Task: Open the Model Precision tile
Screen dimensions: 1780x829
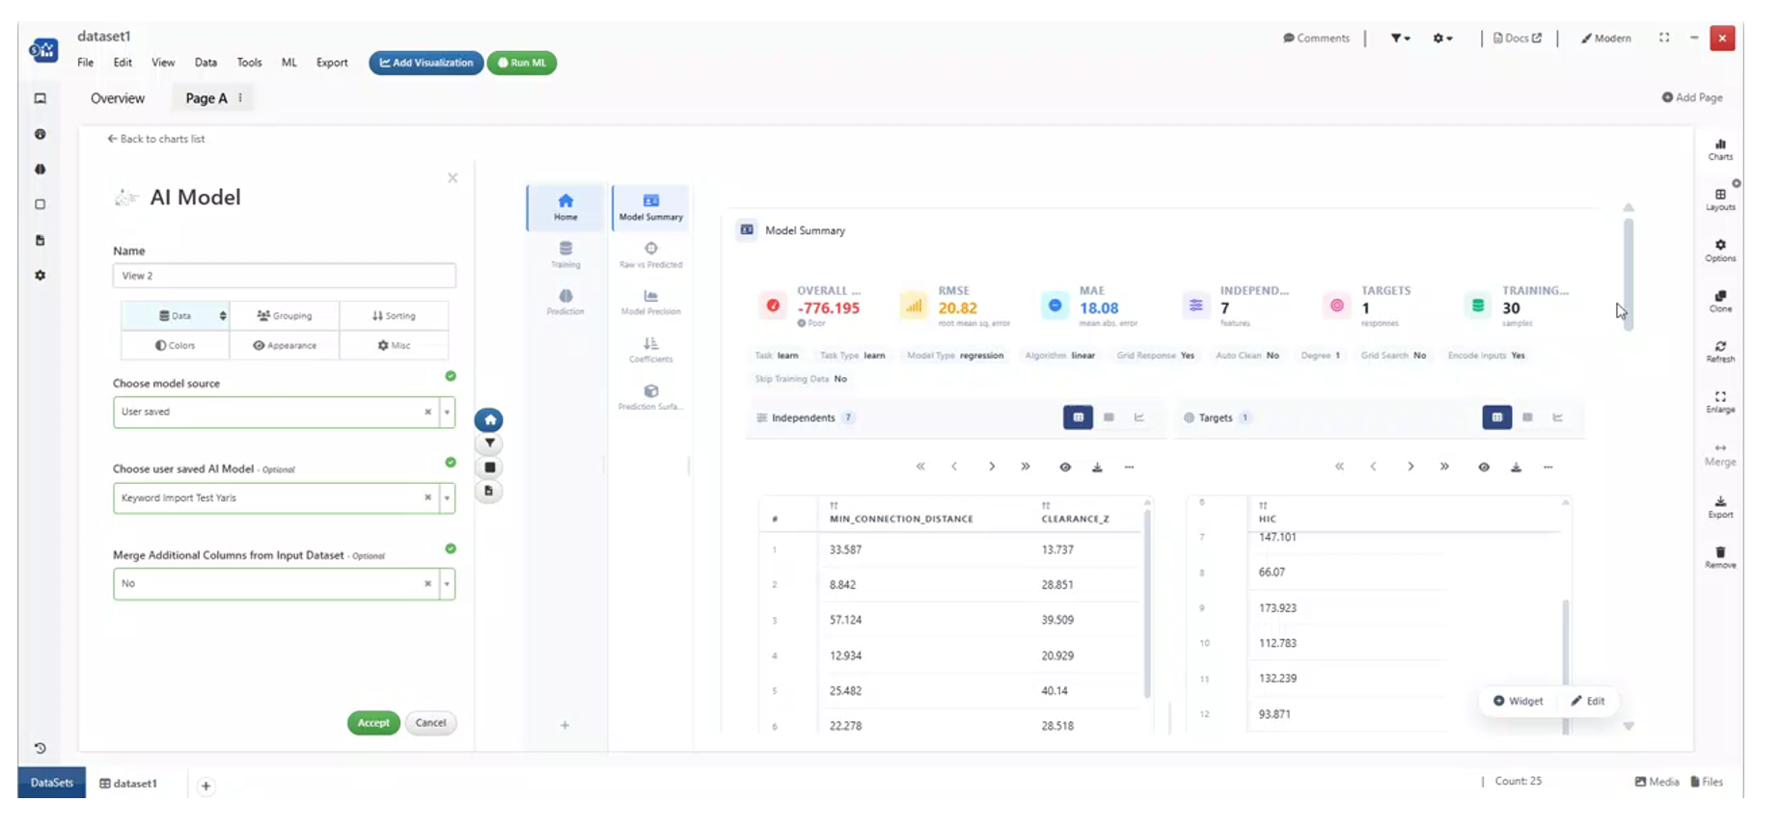Action: click(x=650, y=302)
